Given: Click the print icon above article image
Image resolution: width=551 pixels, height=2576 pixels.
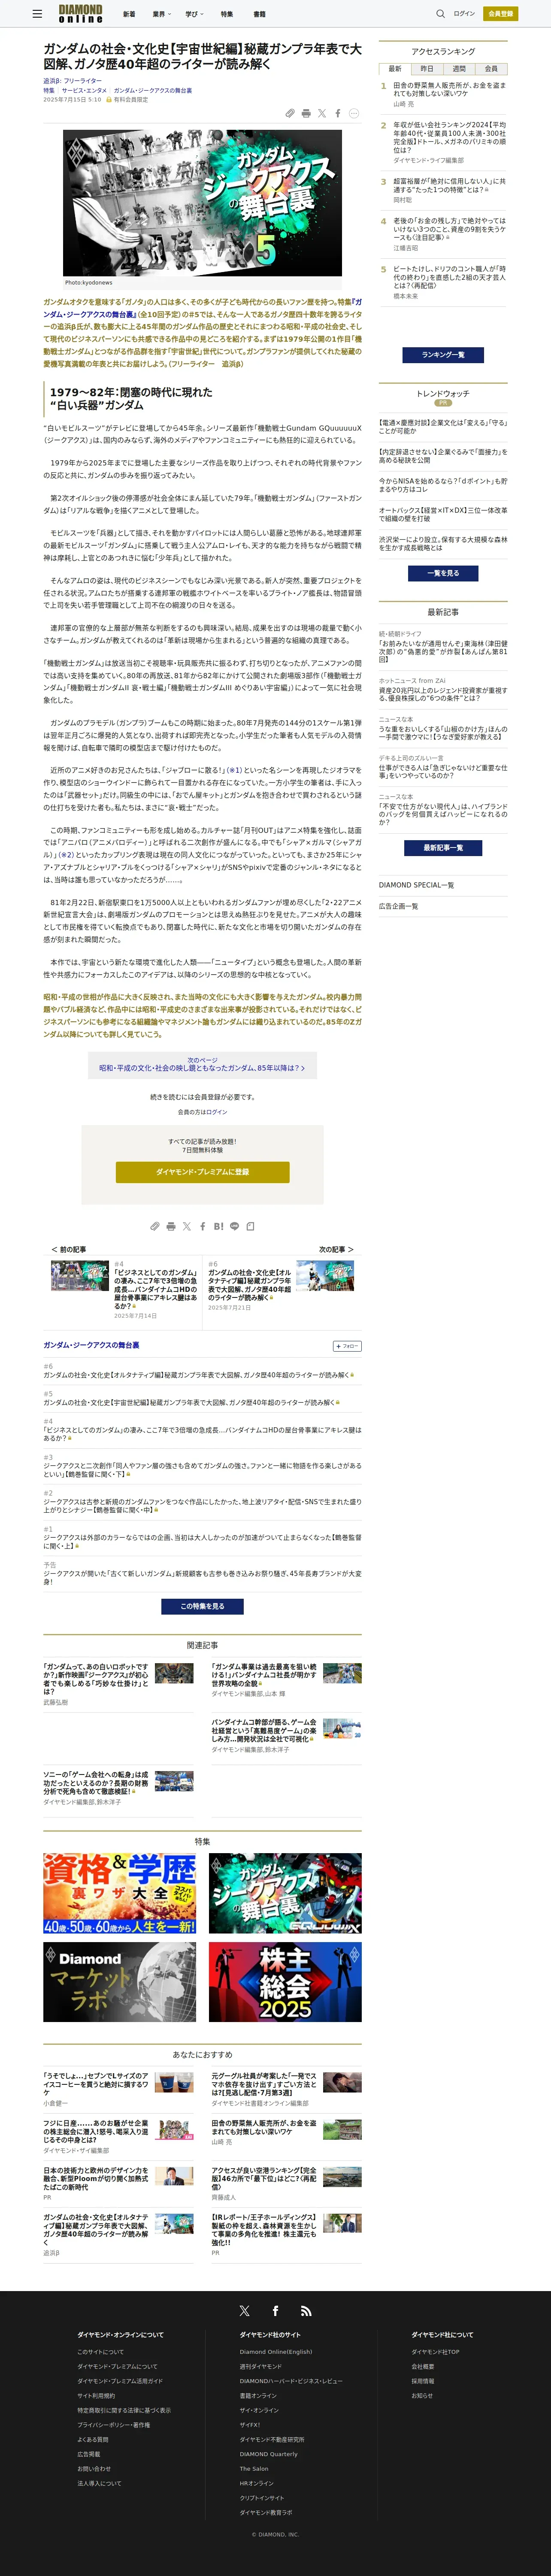Looking at the screenshot, I should pyautogui.click(x=306, y=114).
